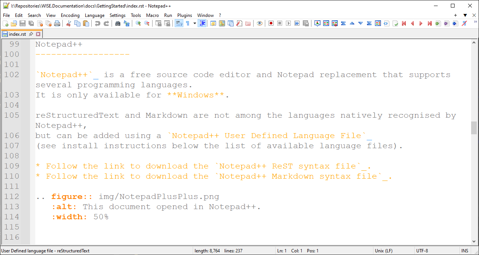The width and height of the screenshot is (479, 255).
Task: Toggle the Monitoring eye icon
Action: [x=260, y=23]
